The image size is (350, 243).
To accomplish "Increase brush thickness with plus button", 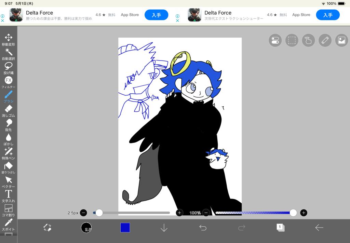I will pyautogui.click(x=179, y=213).
